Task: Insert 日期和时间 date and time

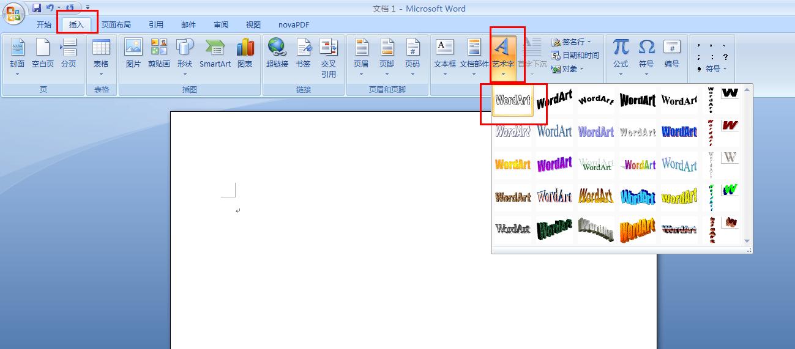Action: [575, 55]
